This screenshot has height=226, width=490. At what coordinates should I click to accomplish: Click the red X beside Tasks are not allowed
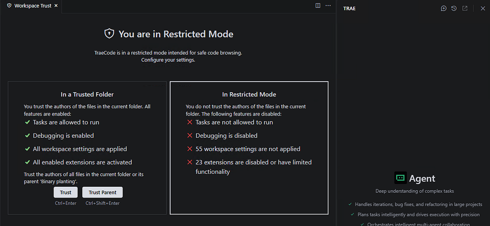[x=189, y=122]
